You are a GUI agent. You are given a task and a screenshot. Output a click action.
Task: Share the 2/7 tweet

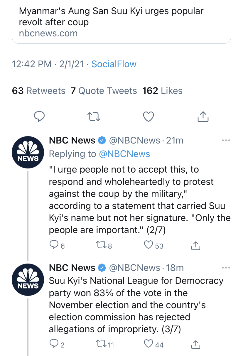pos(196,245)
